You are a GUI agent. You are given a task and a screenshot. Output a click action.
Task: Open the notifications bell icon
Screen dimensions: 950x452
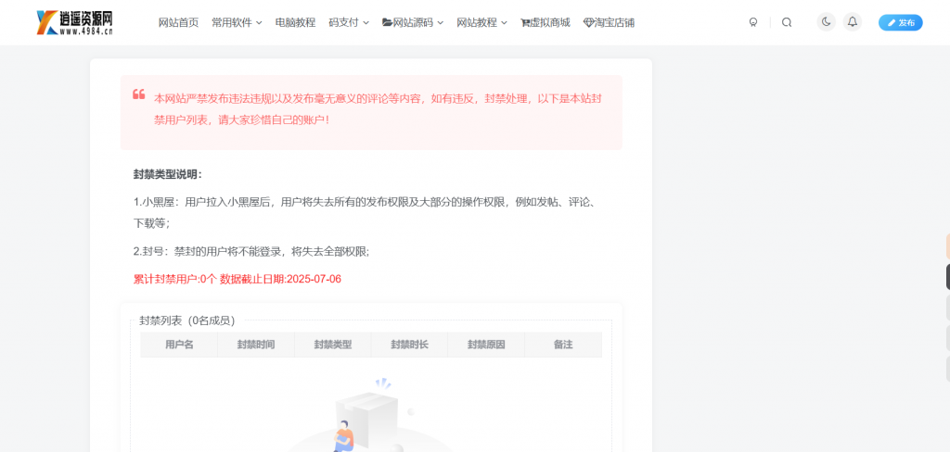point(853,22)
